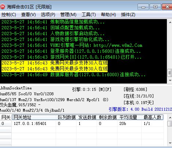
Task: Click the 双头血魔,915/1562 status line
Action: [x=20, y=105]
